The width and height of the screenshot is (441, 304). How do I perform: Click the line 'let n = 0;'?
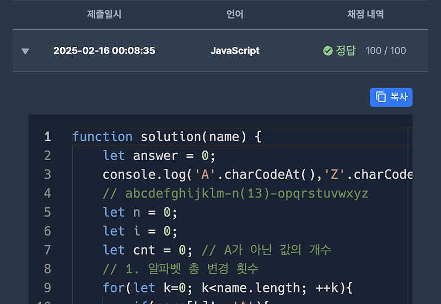pyautogui.click(x=140, y=212)
